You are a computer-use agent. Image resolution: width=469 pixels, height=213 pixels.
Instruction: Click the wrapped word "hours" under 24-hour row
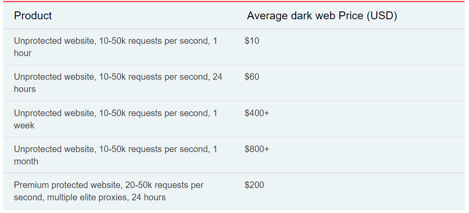point(25,89)
